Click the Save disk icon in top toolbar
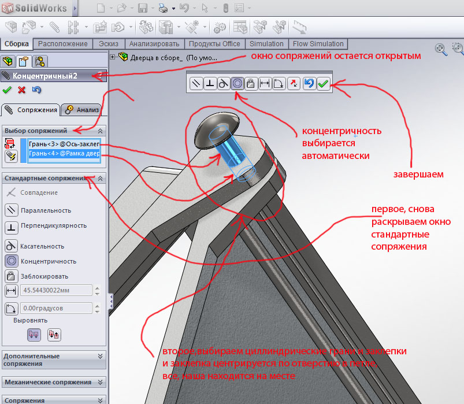 pos(143,9)
